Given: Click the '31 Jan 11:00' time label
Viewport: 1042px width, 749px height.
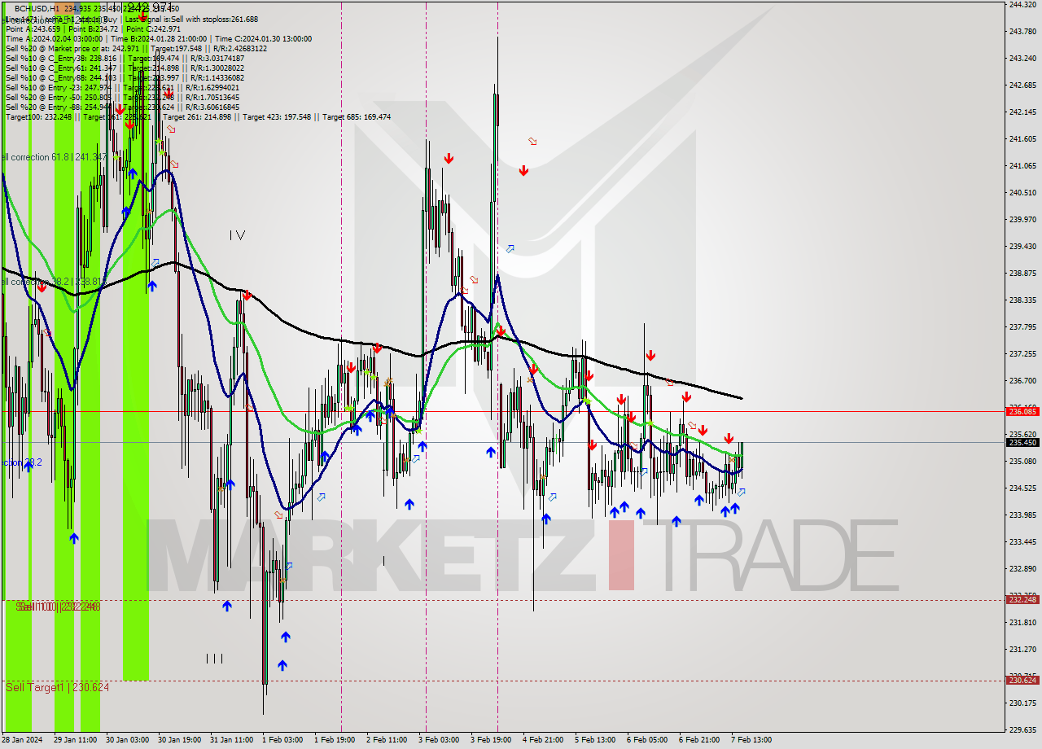Looking at the screenshot, I should coord(230,740).
